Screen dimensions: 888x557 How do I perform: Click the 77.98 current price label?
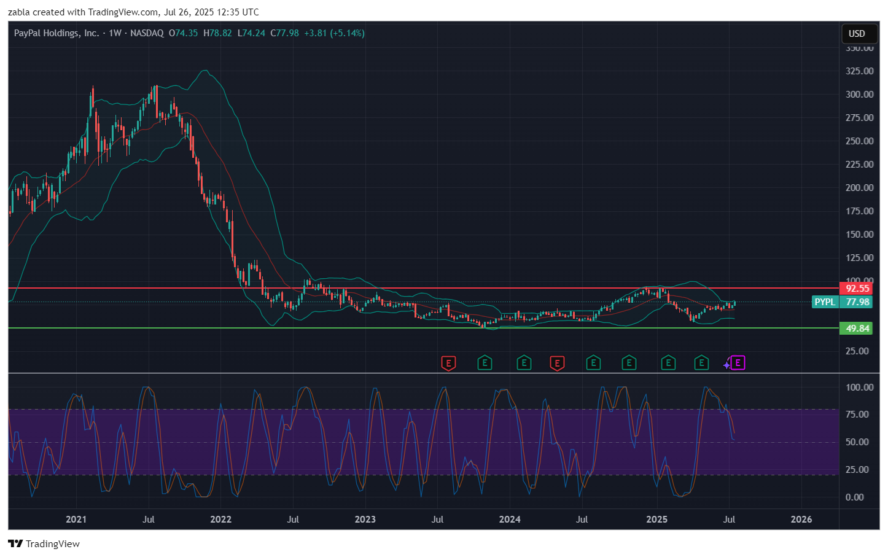point(856,302)
